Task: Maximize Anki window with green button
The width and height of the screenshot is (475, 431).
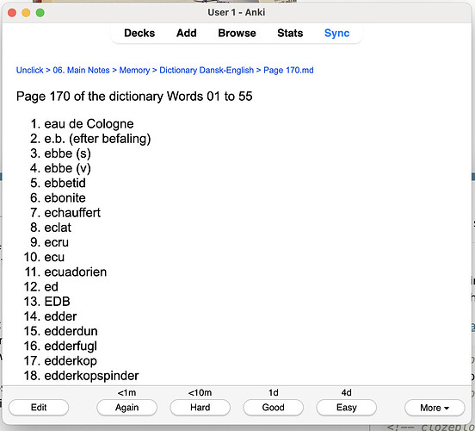Action: [x=40, y=13]
